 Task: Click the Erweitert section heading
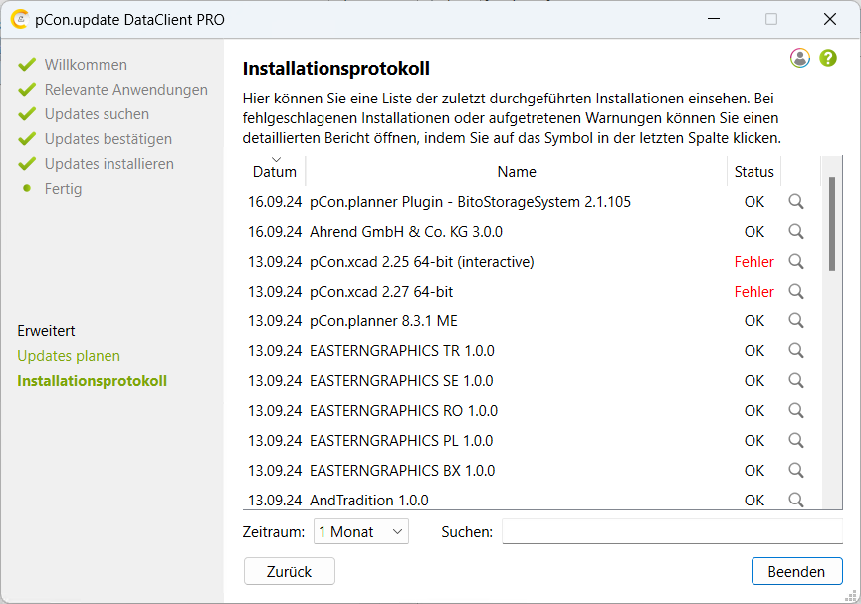(46, 331)
